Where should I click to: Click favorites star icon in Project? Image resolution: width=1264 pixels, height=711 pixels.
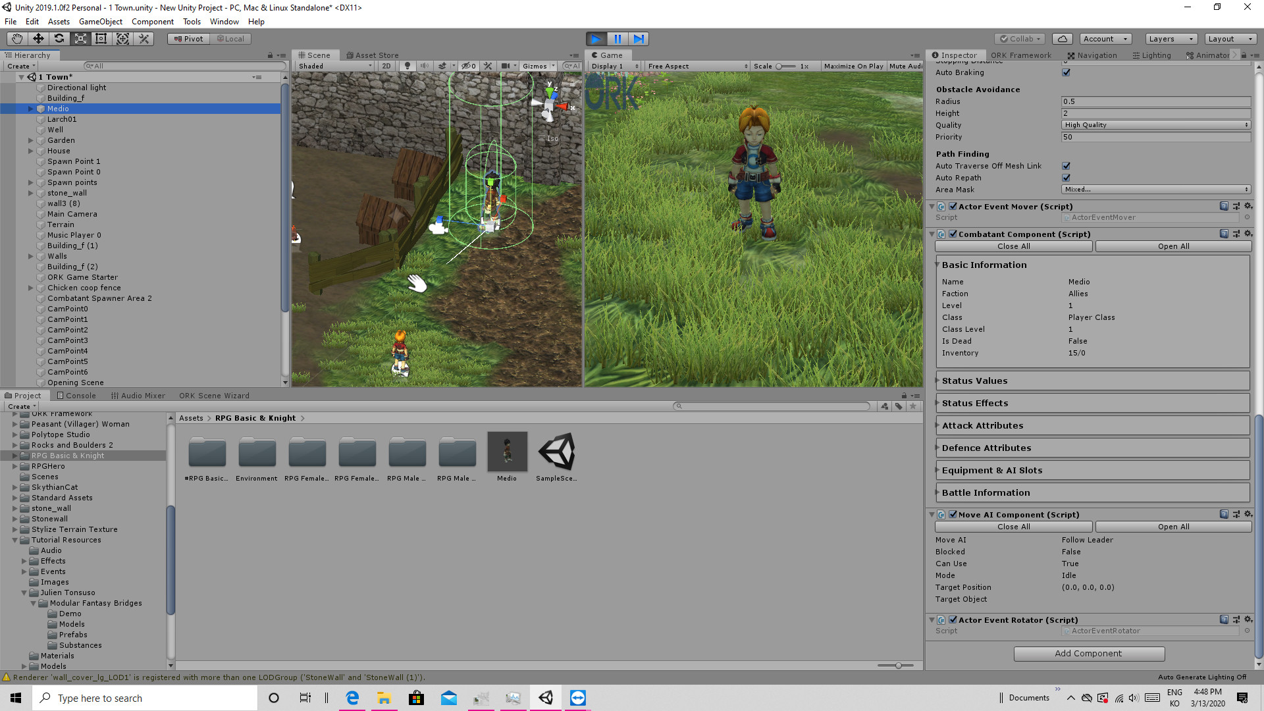click(913, 406)
